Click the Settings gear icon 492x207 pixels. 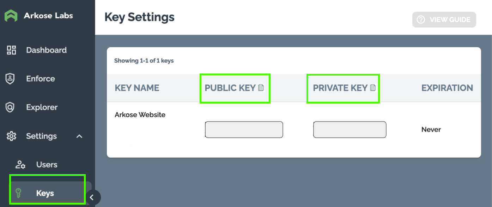[12, 136]
